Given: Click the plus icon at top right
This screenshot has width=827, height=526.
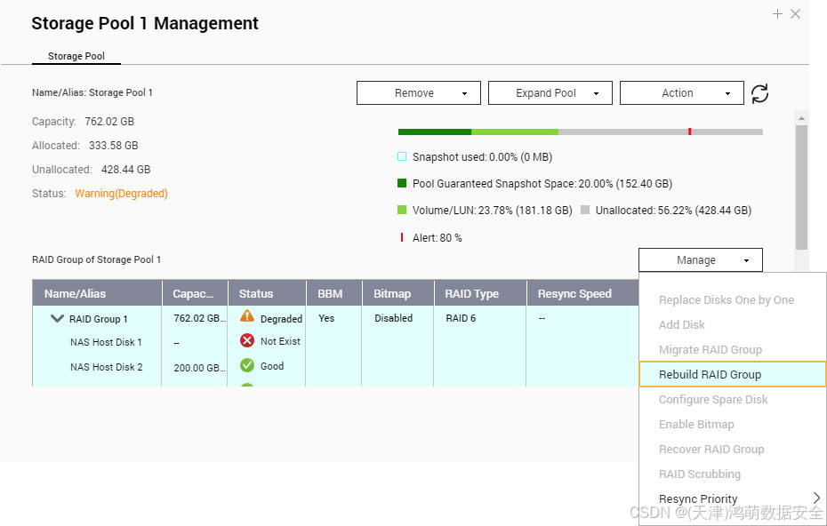Looking at the screenshot, I should (x=777, y=14).
